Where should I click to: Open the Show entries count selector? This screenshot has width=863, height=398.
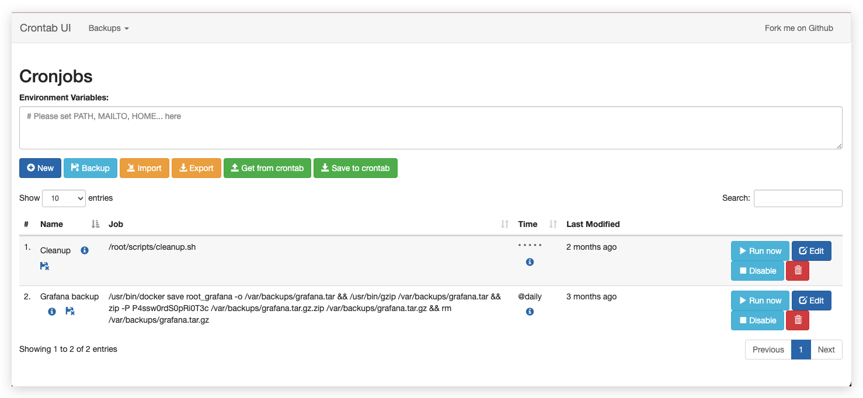[64, 198]
